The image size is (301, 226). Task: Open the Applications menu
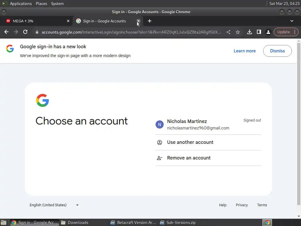tap(21, 4)
